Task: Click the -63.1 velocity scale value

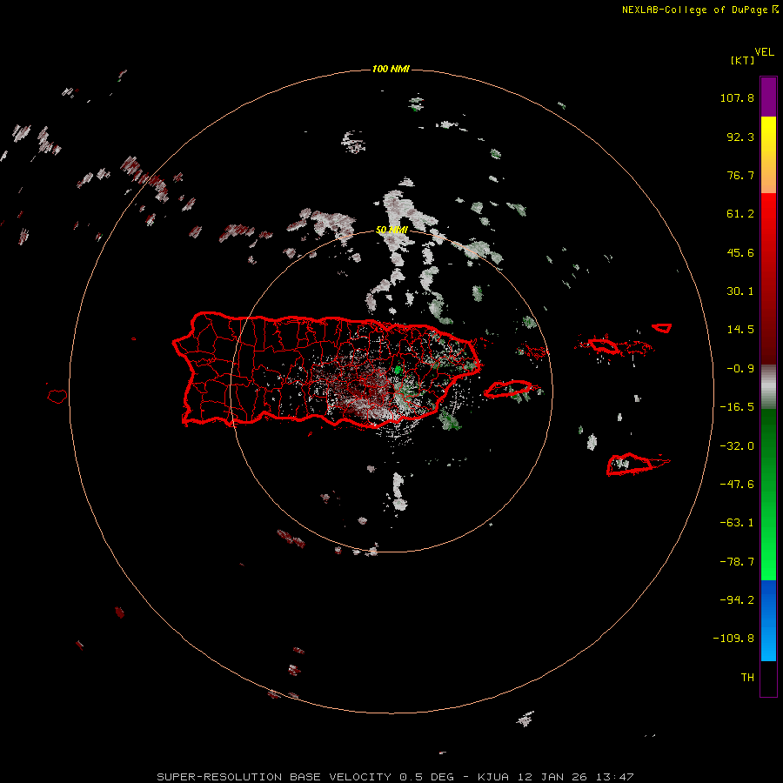Action: pos(737,523)
